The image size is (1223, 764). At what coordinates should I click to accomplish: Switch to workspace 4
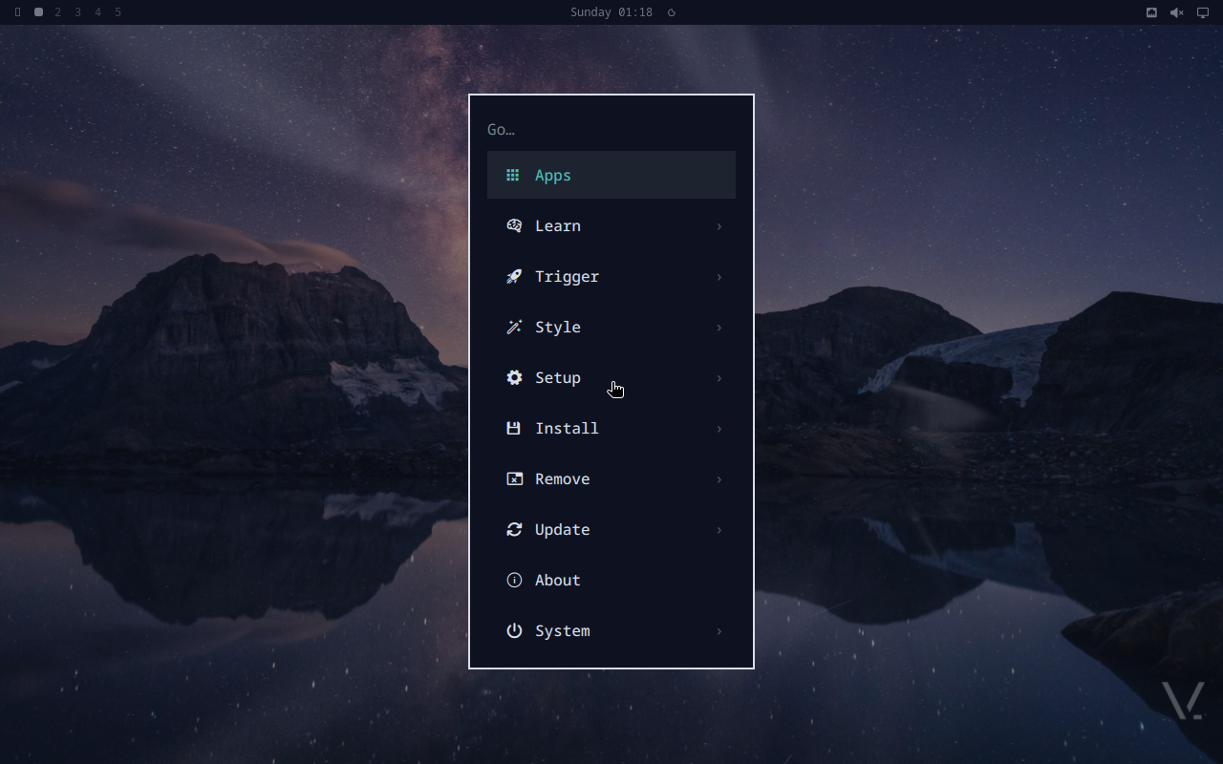coord(97,12)
